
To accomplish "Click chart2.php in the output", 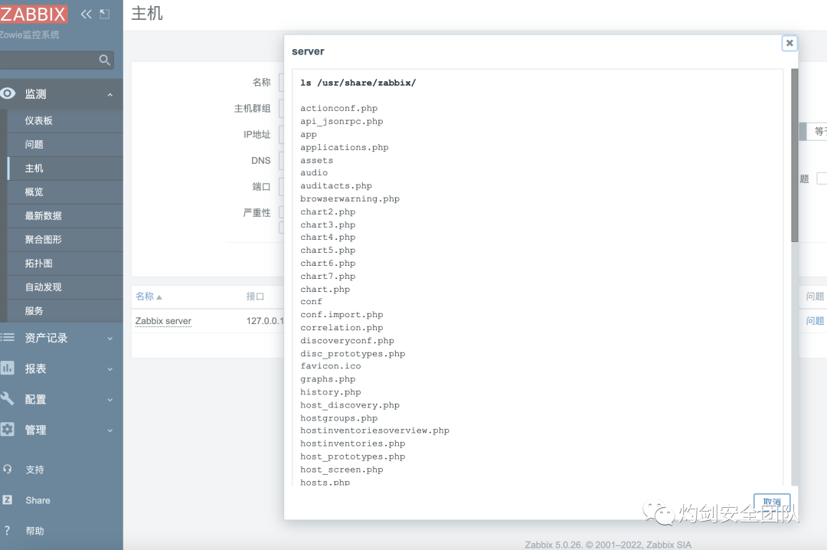I will (x=328, y=211).
